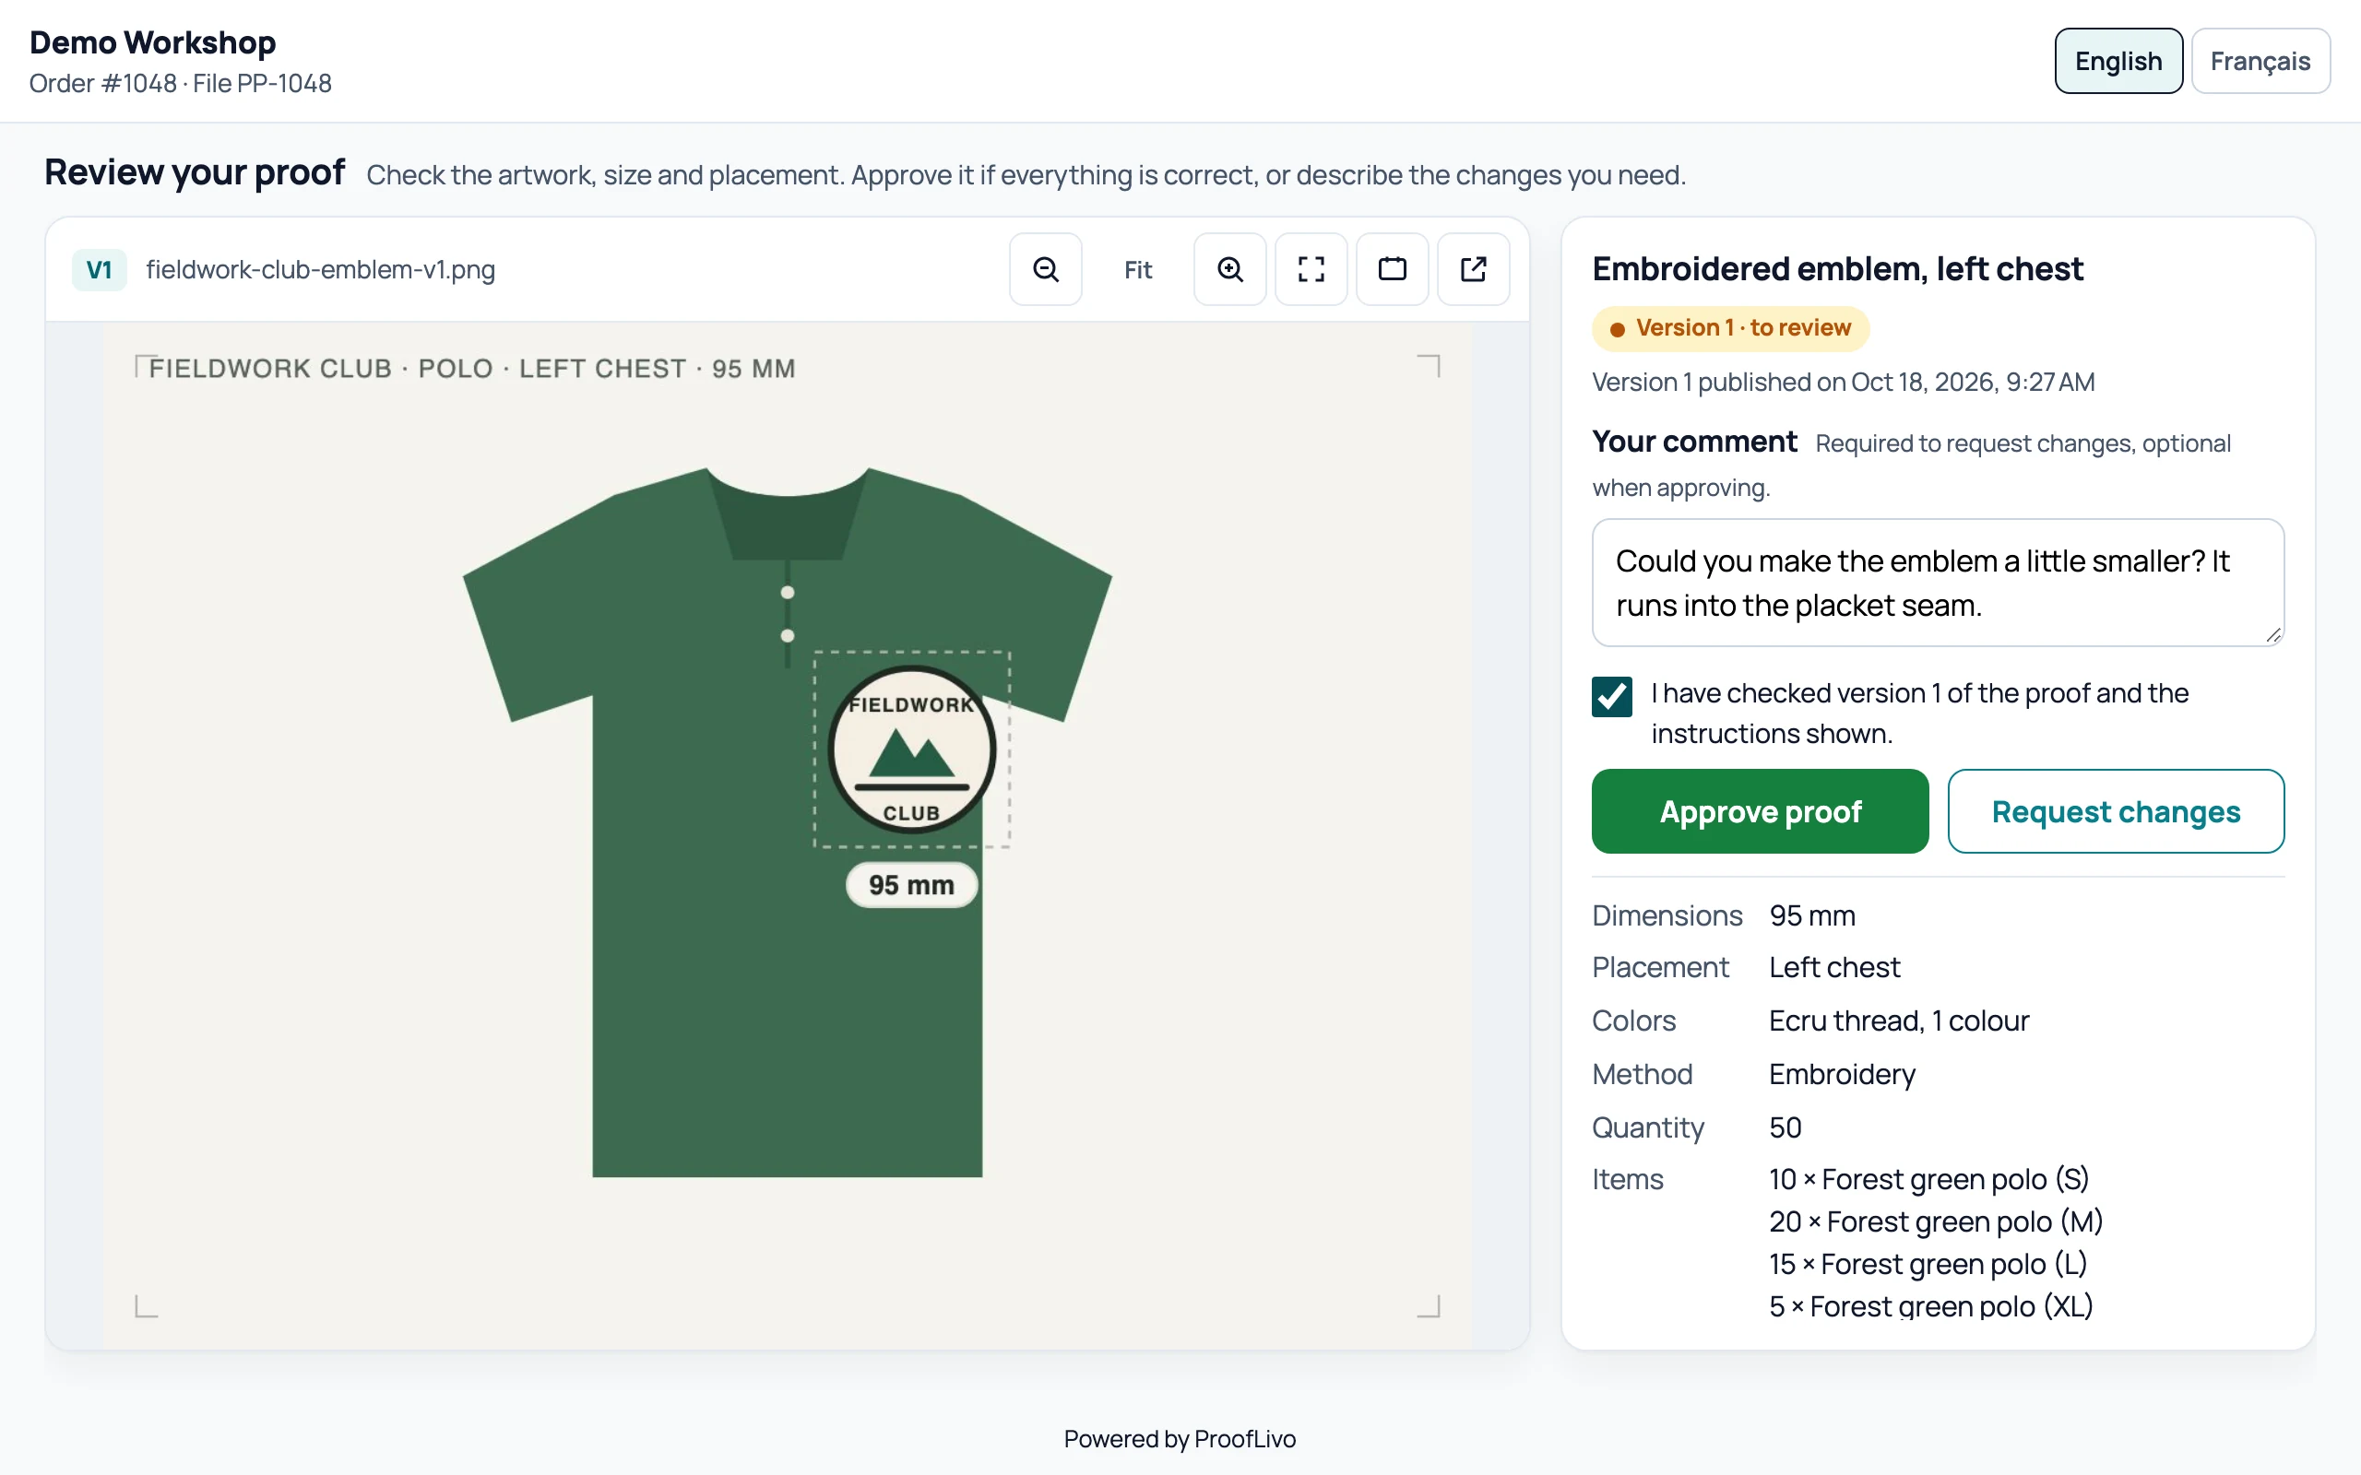The width and height of the screenshot is (2361, 1475).
Task: Click the Dimensions 95 mm value
Action: (1812, 915)
